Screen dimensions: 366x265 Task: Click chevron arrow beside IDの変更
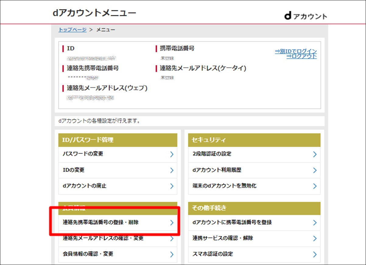pyautogui.click(x=172, y=170)
